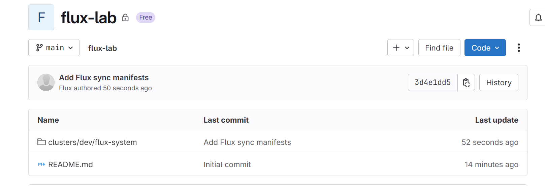Open the three-dot more actions menu

point(519,48)
